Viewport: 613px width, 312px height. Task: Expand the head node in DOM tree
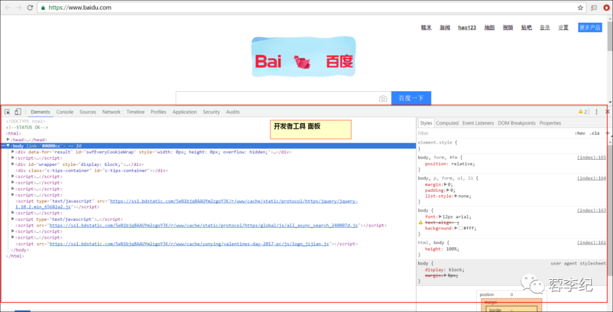8,140
